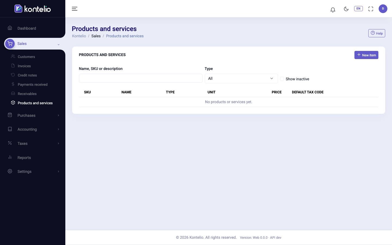Viewport: 392px width, 245px height.
Task: Click the Dashboard home icon
Action: [x=10, y=28]
